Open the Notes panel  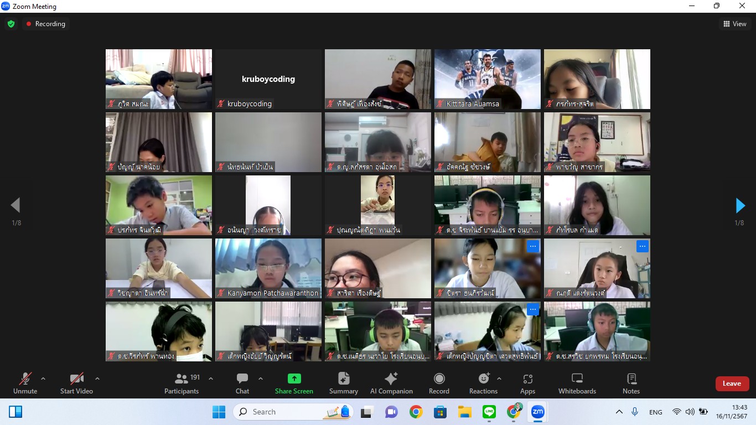[631, 383]
